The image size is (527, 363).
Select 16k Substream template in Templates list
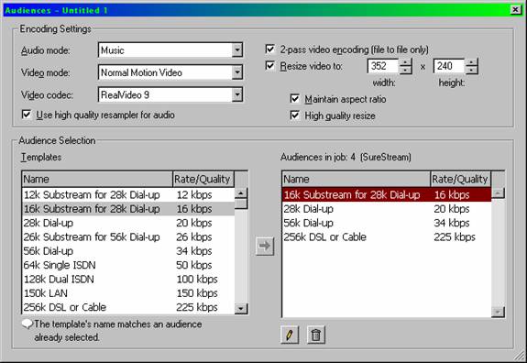128,209
